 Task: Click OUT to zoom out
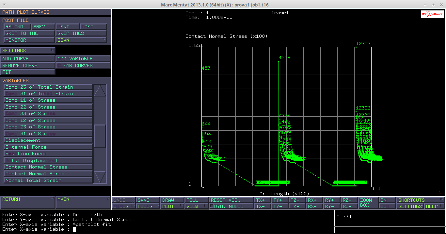(387, 206)
